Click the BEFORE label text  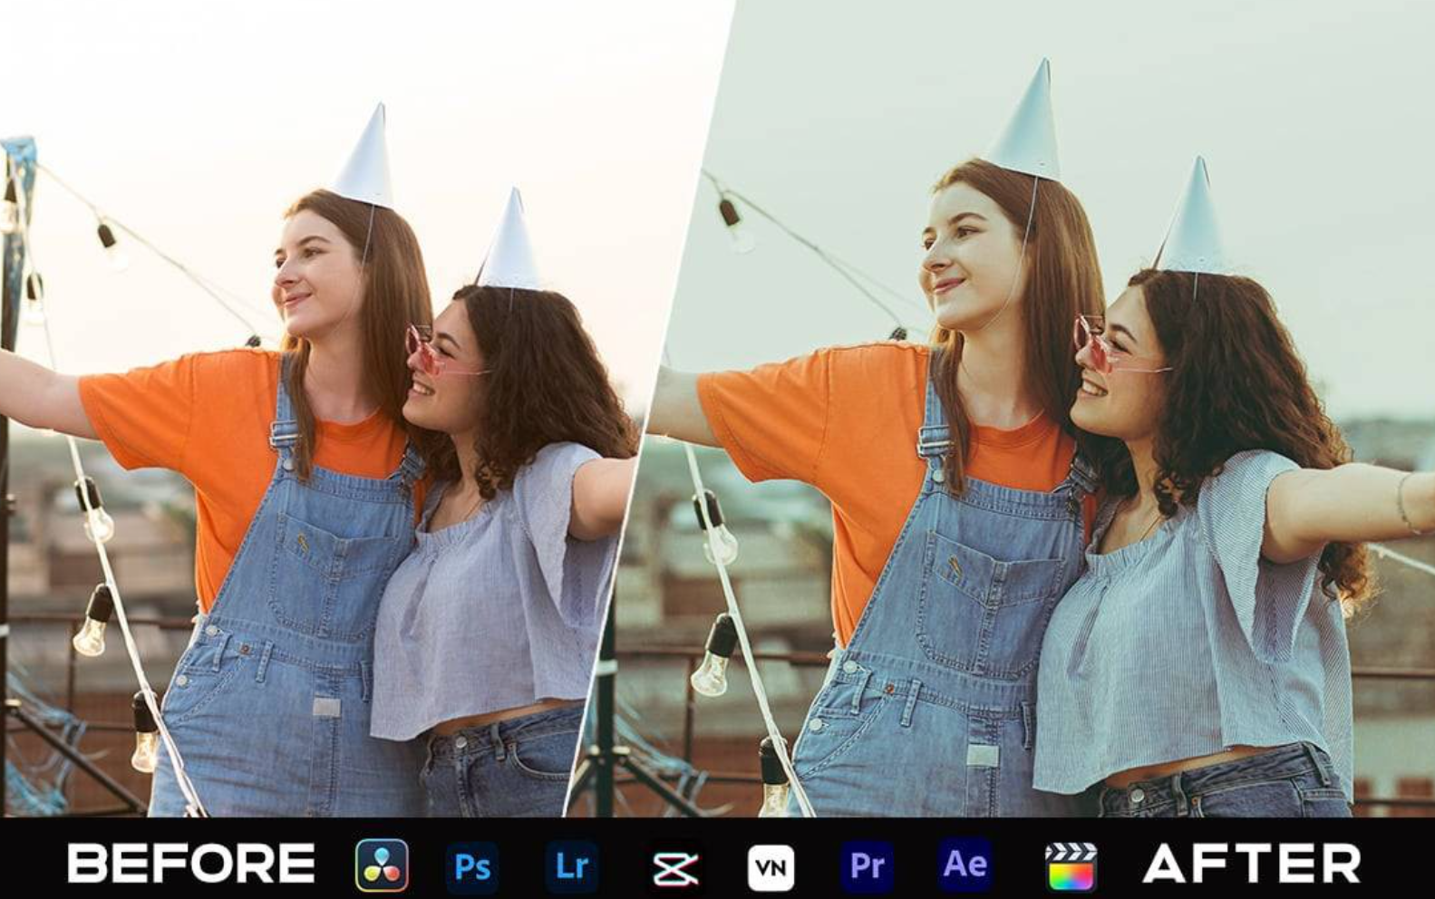(191, 864)
